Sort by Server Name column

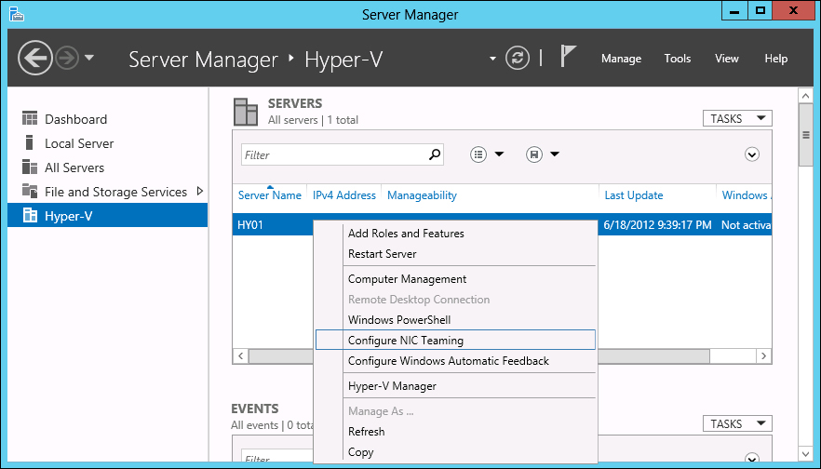tap(270, 195)
